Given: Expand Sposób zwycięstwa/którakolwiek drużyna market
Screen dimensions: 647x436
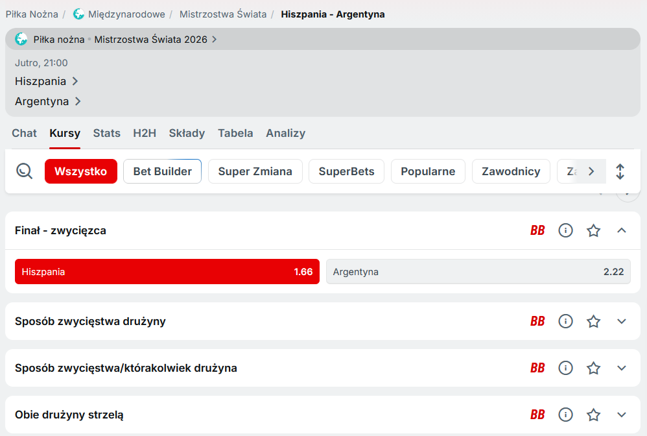Looking at the screenshot, I should [x=622, y=368].
